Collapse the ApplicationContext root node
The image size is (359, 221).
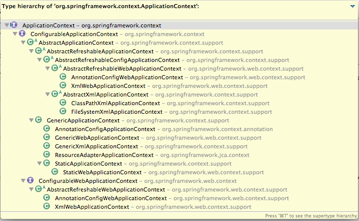[x=7, y=25]
